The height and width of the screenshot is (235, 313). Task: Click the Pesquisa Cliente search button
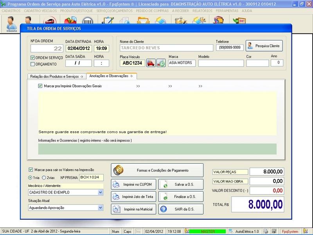click(x=264, y=46)
